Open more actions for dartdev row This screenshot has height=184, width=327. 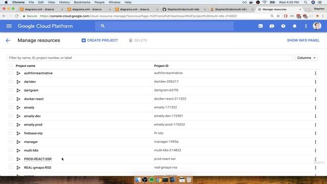(x=315, y=82)
